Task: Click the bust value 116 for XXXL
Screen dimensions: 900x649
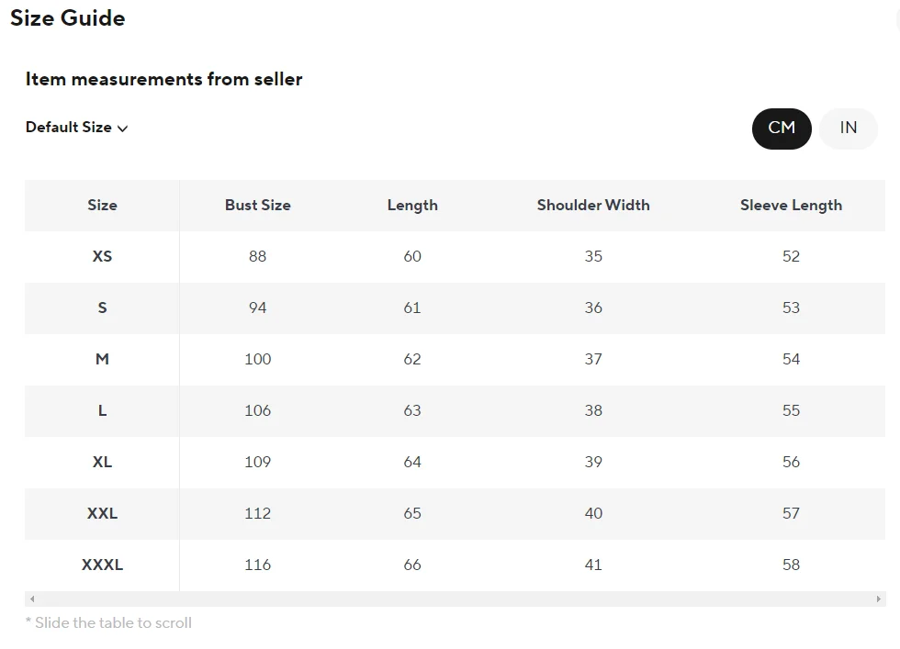Action: coord(257,565)
